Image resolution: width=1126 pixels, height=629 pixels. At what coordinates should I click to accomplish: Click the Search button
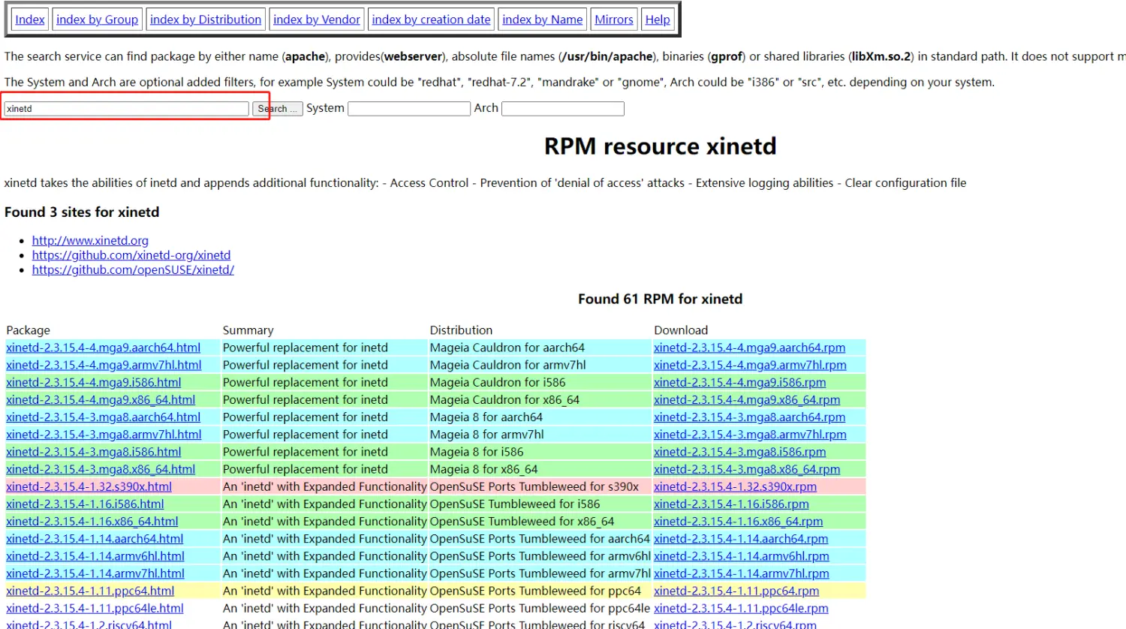277,109
